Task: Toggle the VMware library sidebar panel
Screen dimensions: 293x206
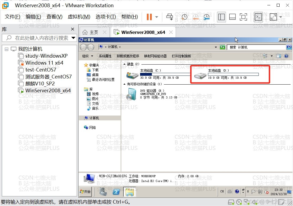Action: 221,17
